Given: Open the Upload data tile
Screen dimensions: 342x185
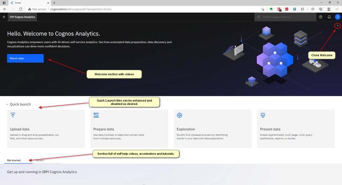Looking at the screenshot, I should pos(46,129).
